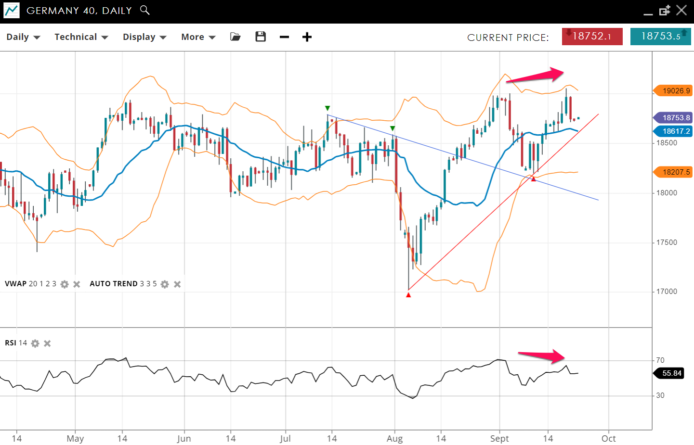This screenshot has height=445, width=694.
Task: Click the red sell price 18752.1
Action: (x=592, y=37)
